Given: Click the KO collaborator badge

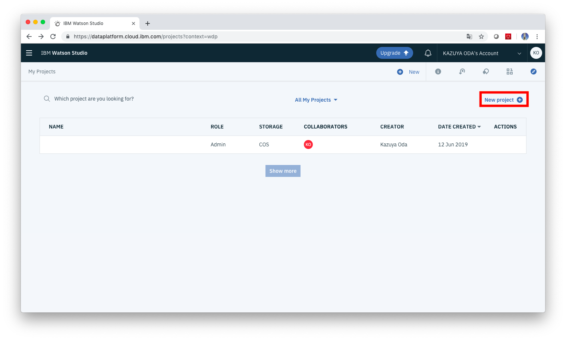Looking at the screenshot, I should (308, 144).
